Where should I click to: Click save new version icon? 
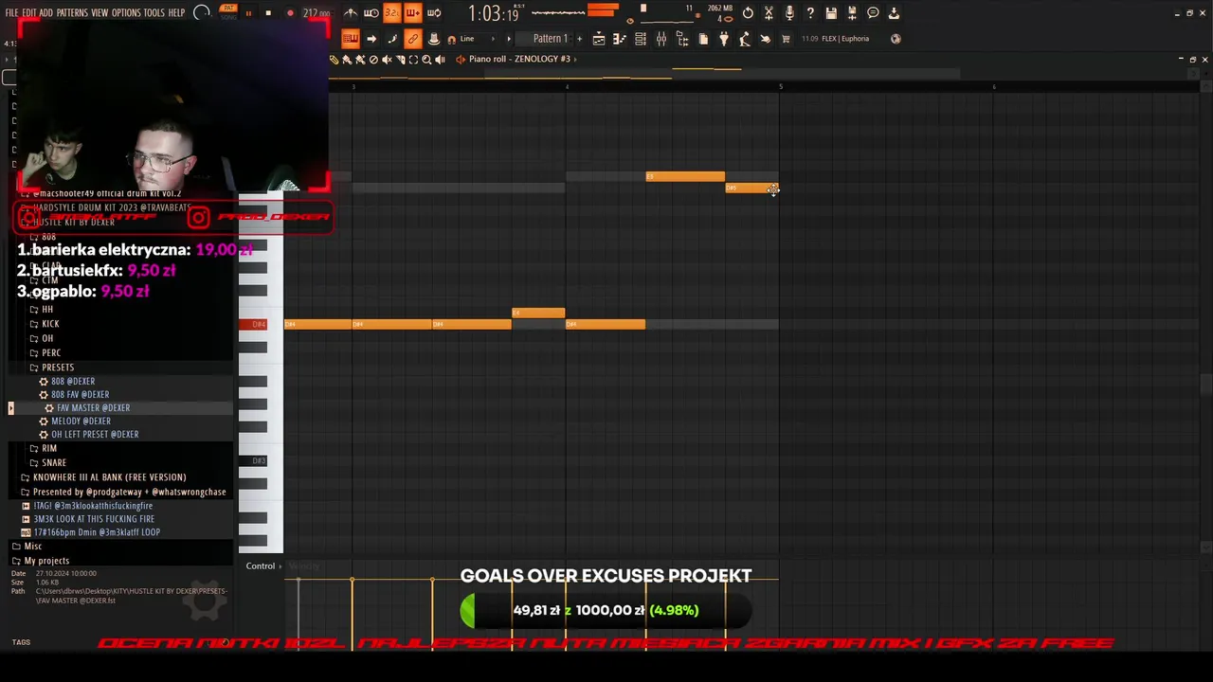pyautogui.click(x=852, y=13)
